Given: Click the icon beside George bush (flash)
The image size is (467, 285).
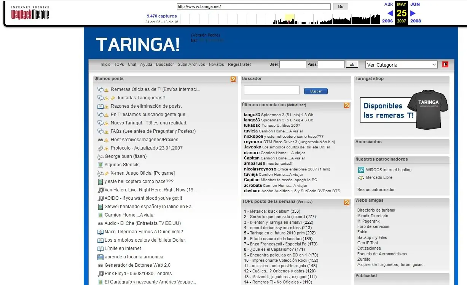Looking at the screenshot, I should pyautogui.click(x=100, y=156).
